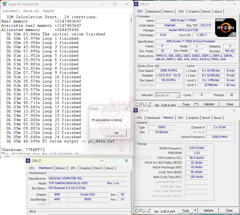Image resolution: width=240 pixels, height=215 pixels.
Task: Open the Help(H) menu in Super PI
Action: pyautogui.click(x=48, y=11)
